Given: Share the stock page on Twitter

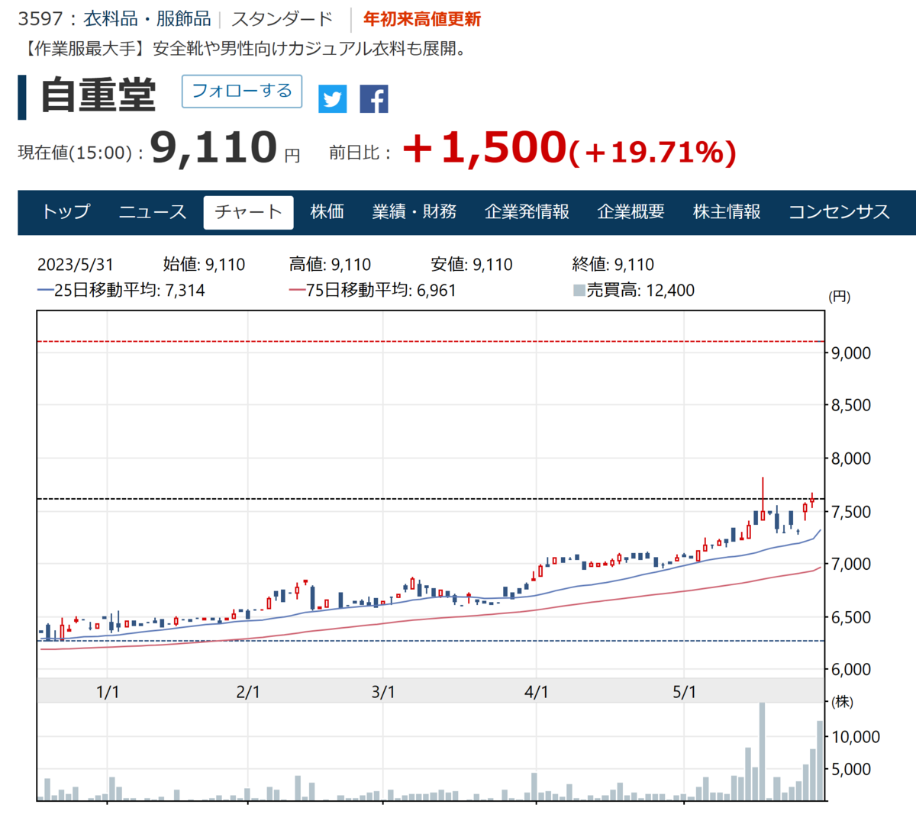Looking at the screenshot, I should coord(332,99).
